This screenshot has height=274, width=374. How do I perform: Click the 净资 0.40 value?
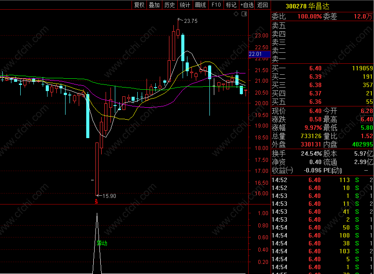tap(315, 162)
